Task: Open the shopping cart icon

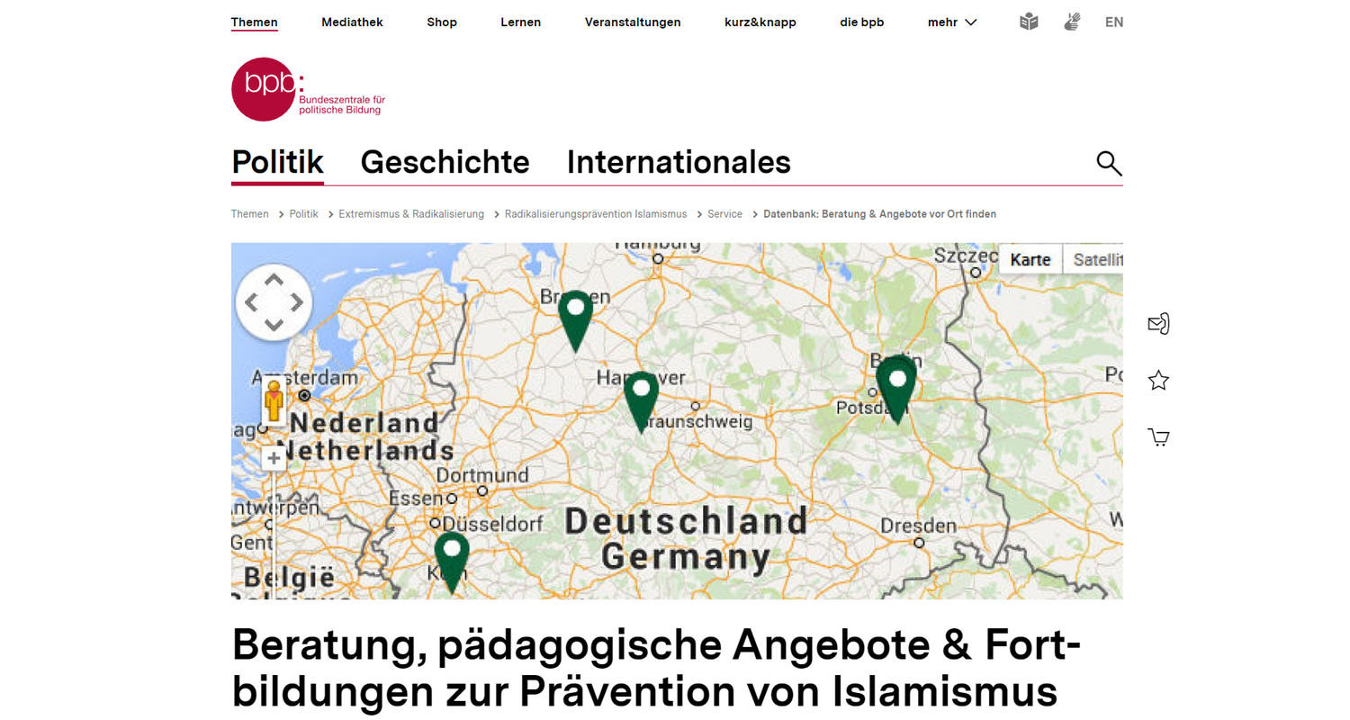Action: pos(1158,438)
